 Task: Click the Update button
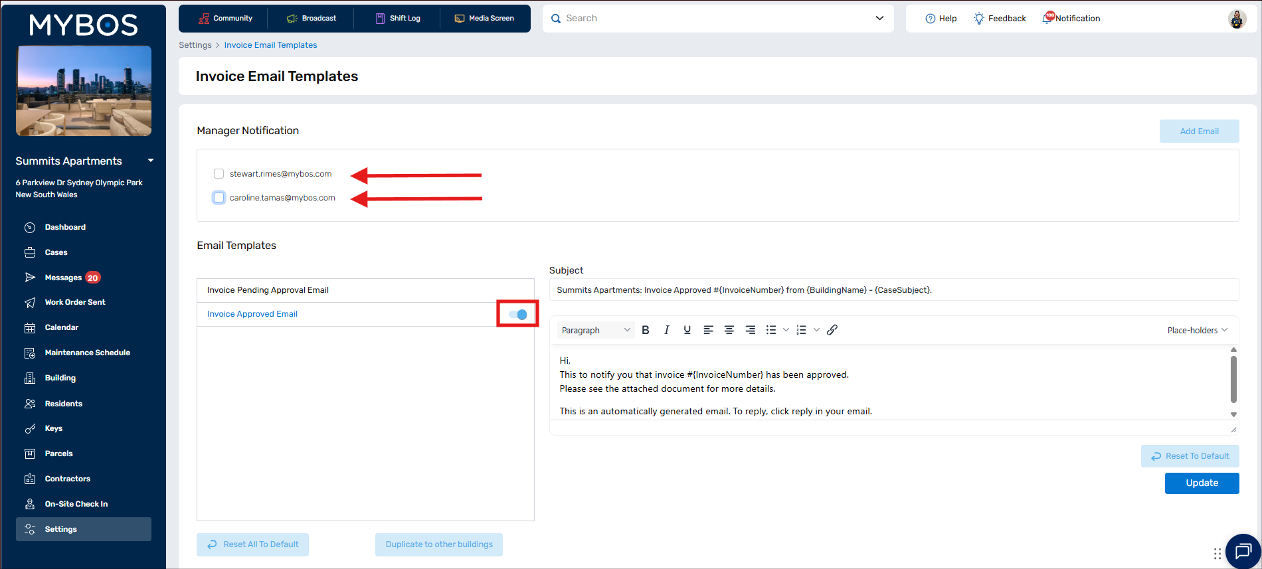(1202, 483)
